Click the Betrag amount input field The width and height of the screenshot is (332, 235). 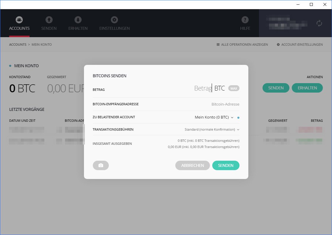coord(203,88)
